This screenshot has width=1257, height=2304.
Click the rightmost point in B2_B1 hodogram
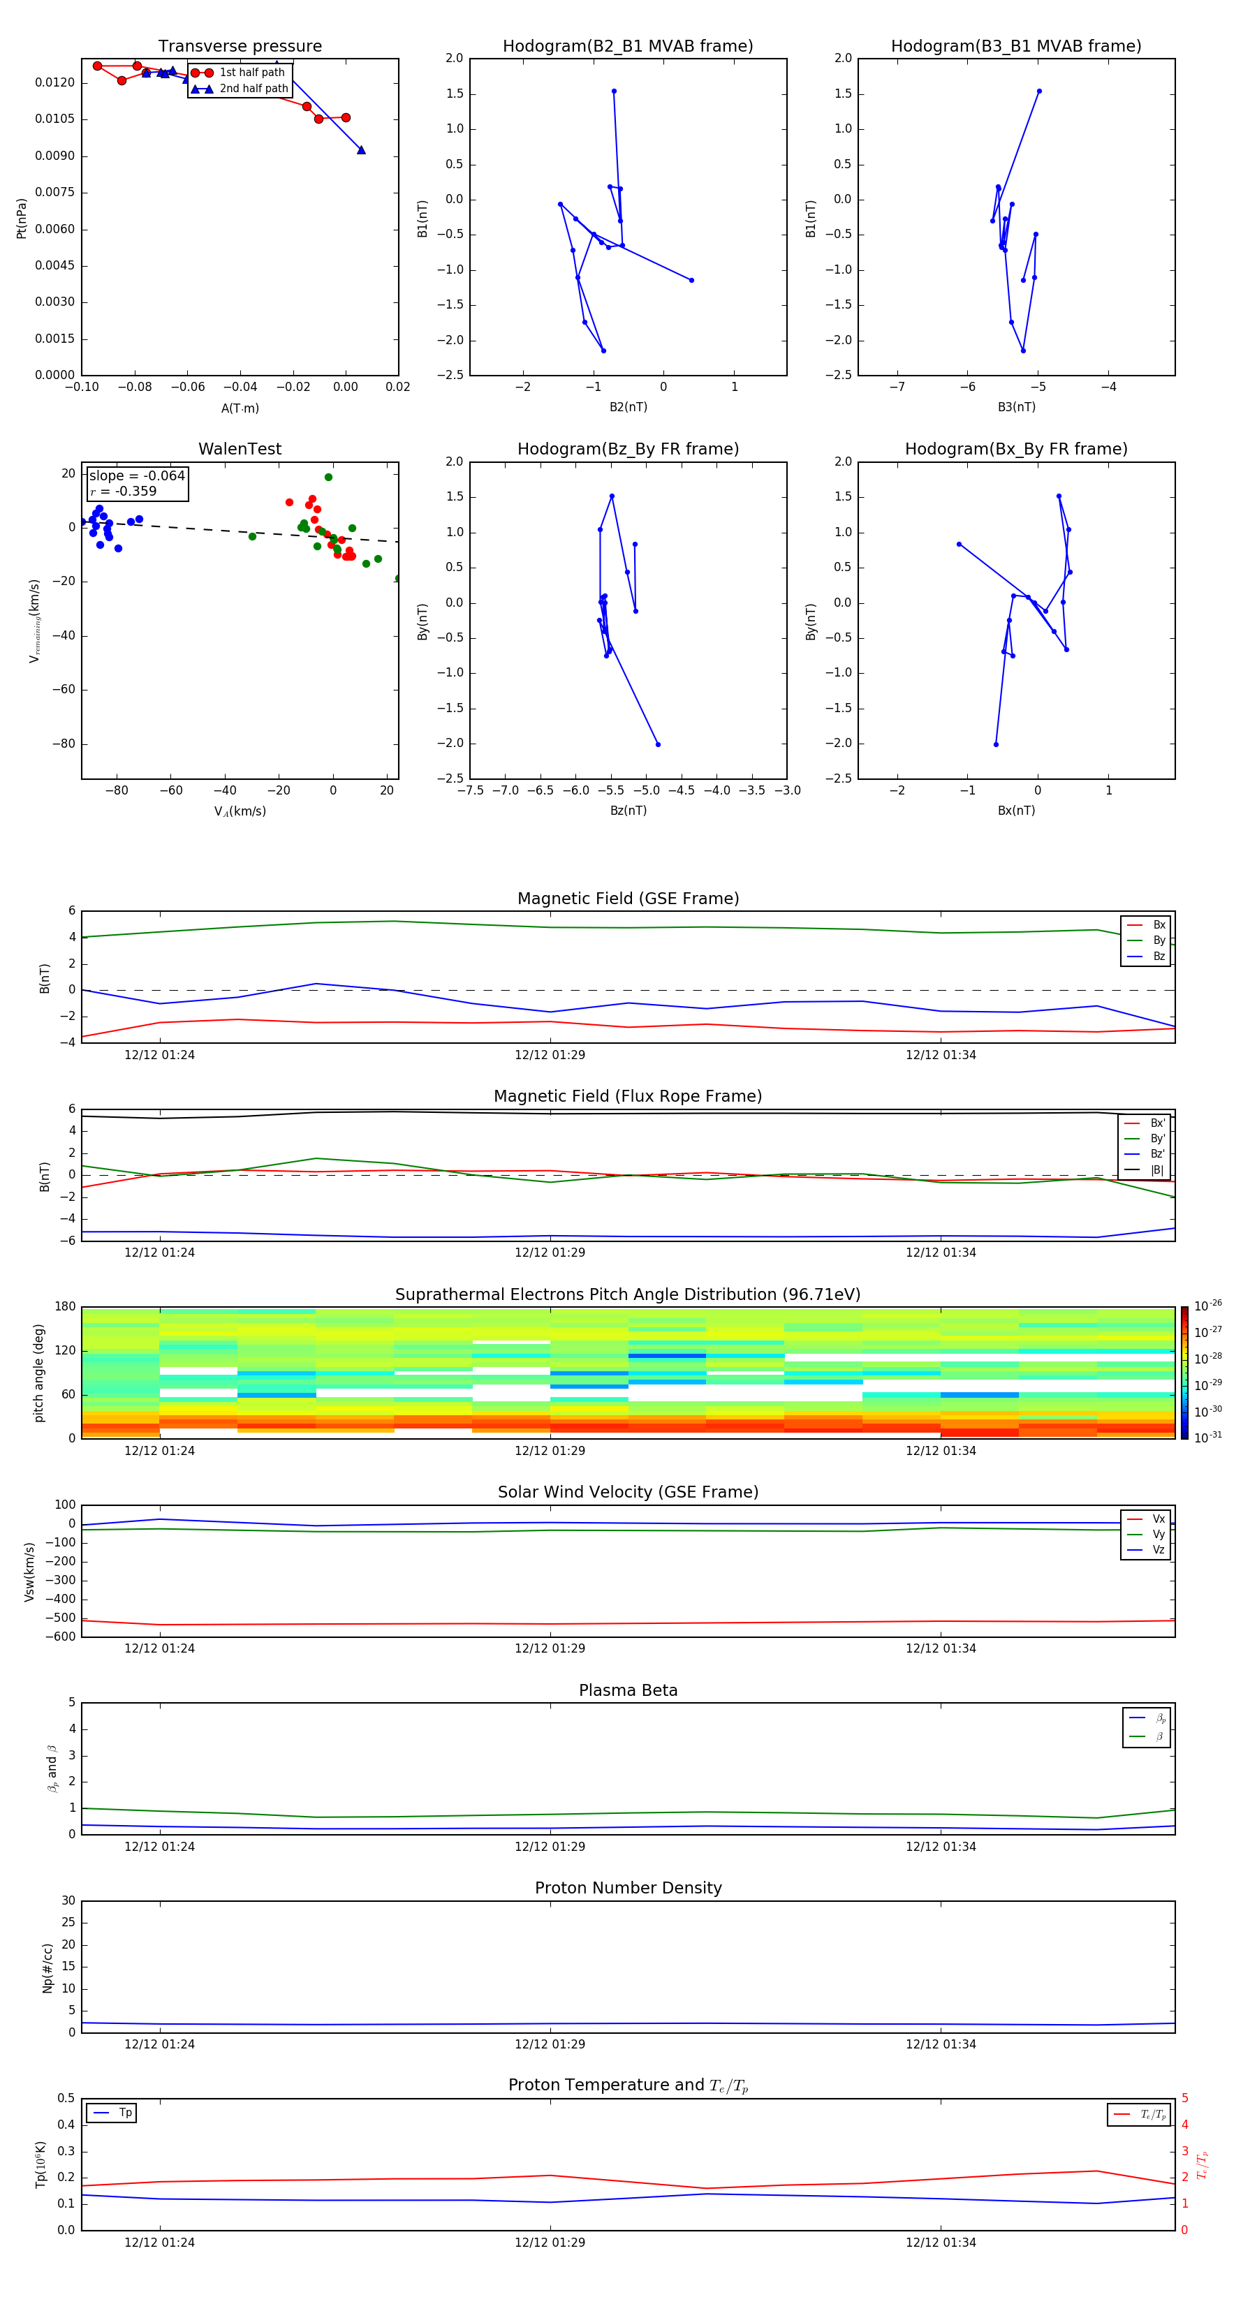691,280
